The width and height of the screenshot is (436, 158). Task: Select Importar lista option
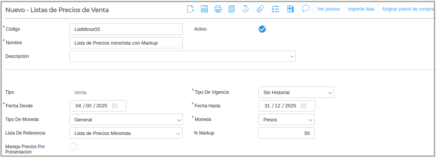click(x=361, y=9)
